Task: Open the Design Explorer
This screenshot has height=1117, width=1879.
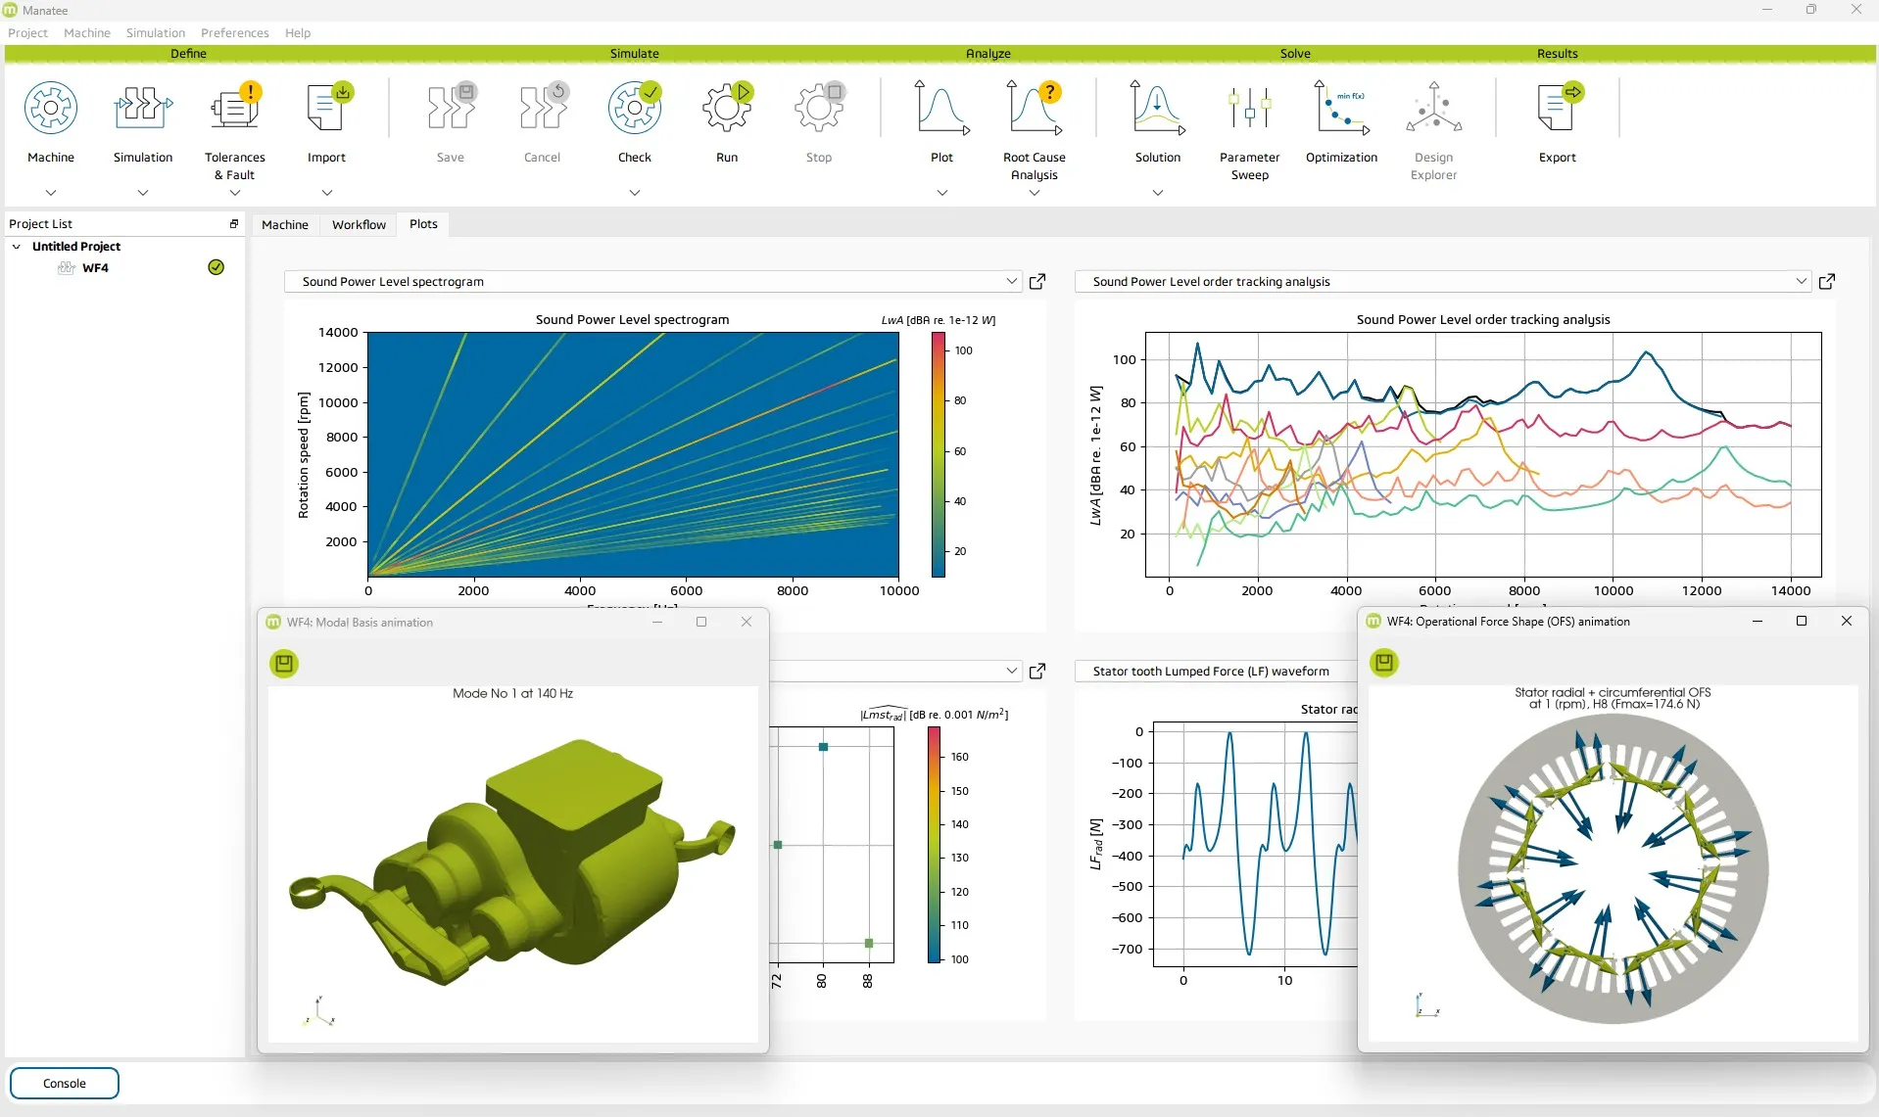Action: click(x=1433, y=108)
